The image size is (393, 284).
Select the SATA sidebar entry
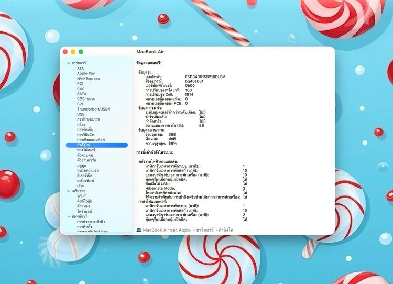[x=82, y=94]
